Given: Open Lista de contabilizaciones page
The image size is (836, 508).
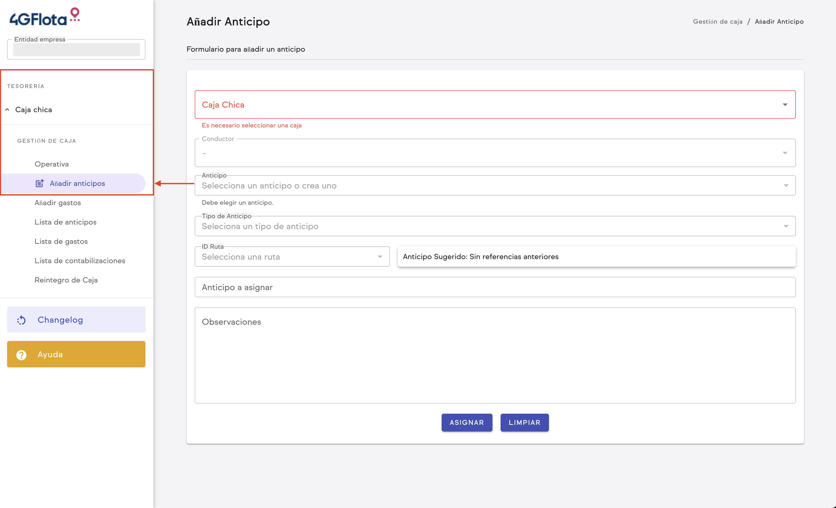Looking at the screenshot, I should (80, 261).
